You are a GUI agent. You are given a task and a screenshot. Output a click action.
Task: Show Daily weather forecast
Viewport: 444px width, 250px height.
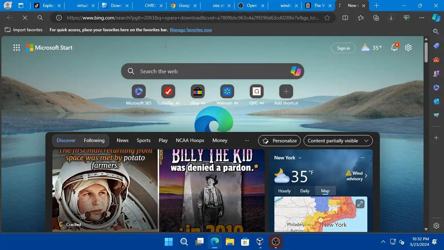point(305,191)
